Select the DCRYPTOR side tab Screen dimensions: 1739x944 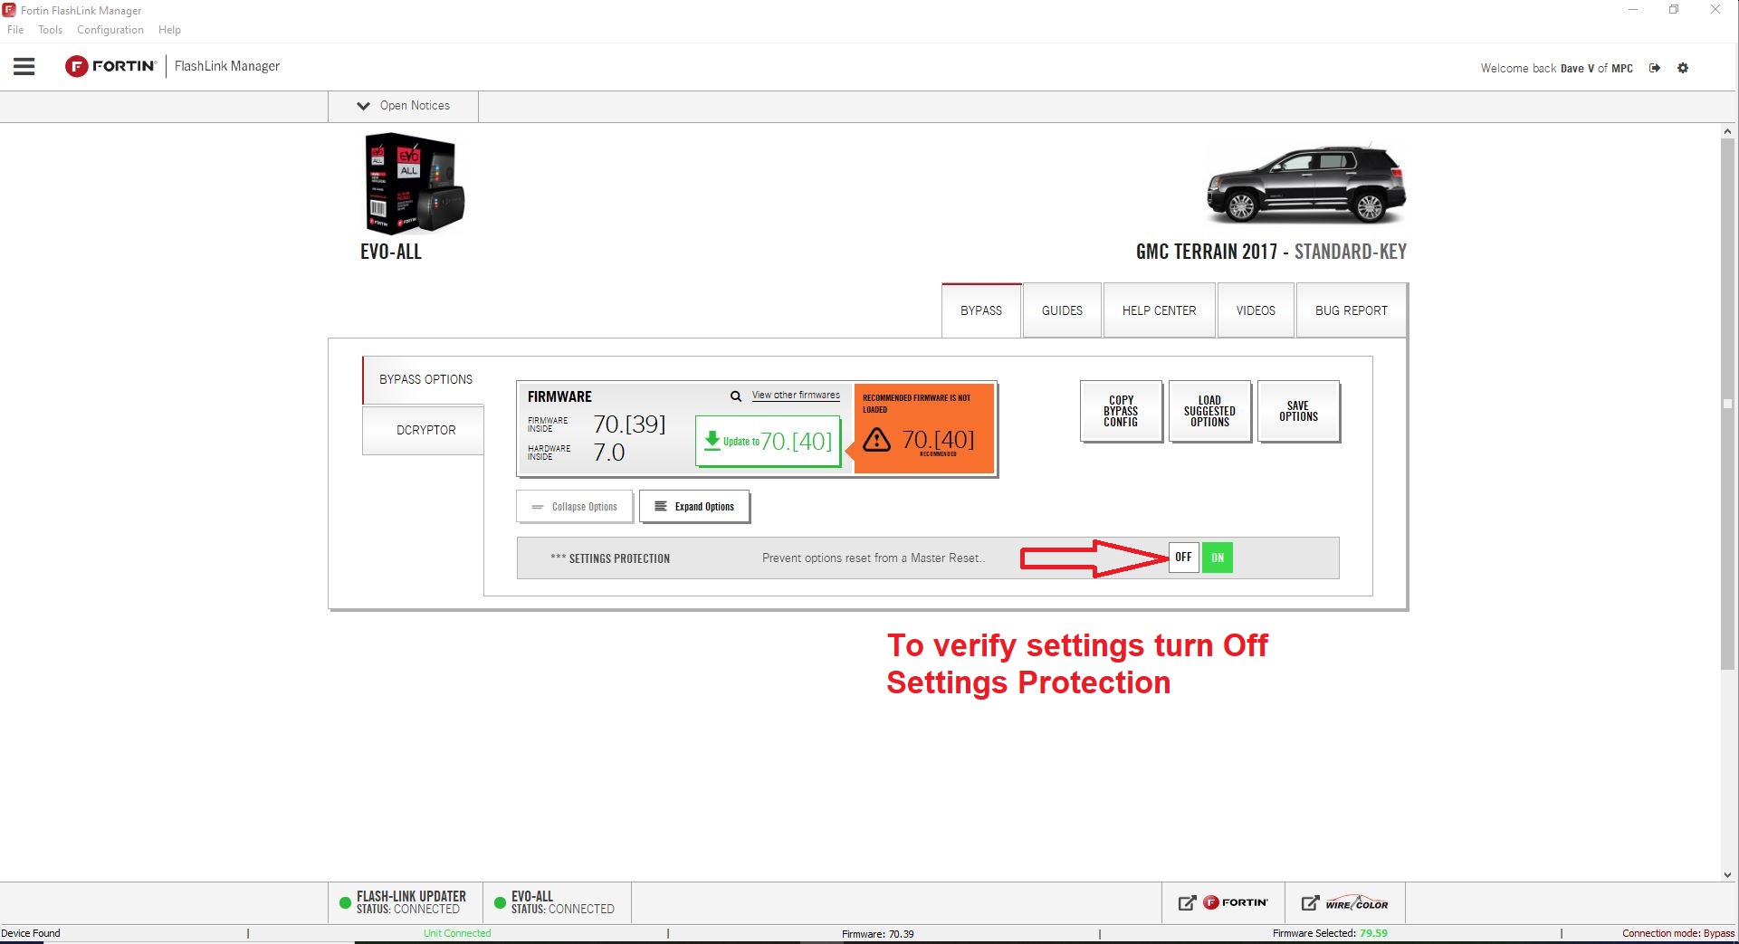(x=424, y=431)
